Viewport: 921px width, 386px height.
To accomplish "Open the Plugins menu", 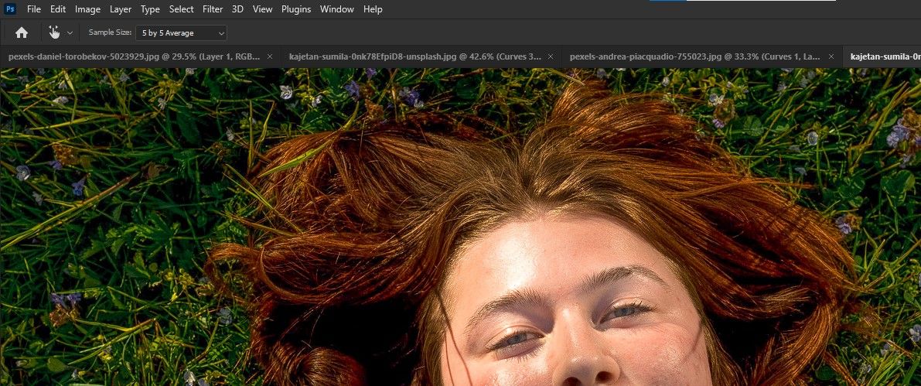I will click(x=296, y=9).
